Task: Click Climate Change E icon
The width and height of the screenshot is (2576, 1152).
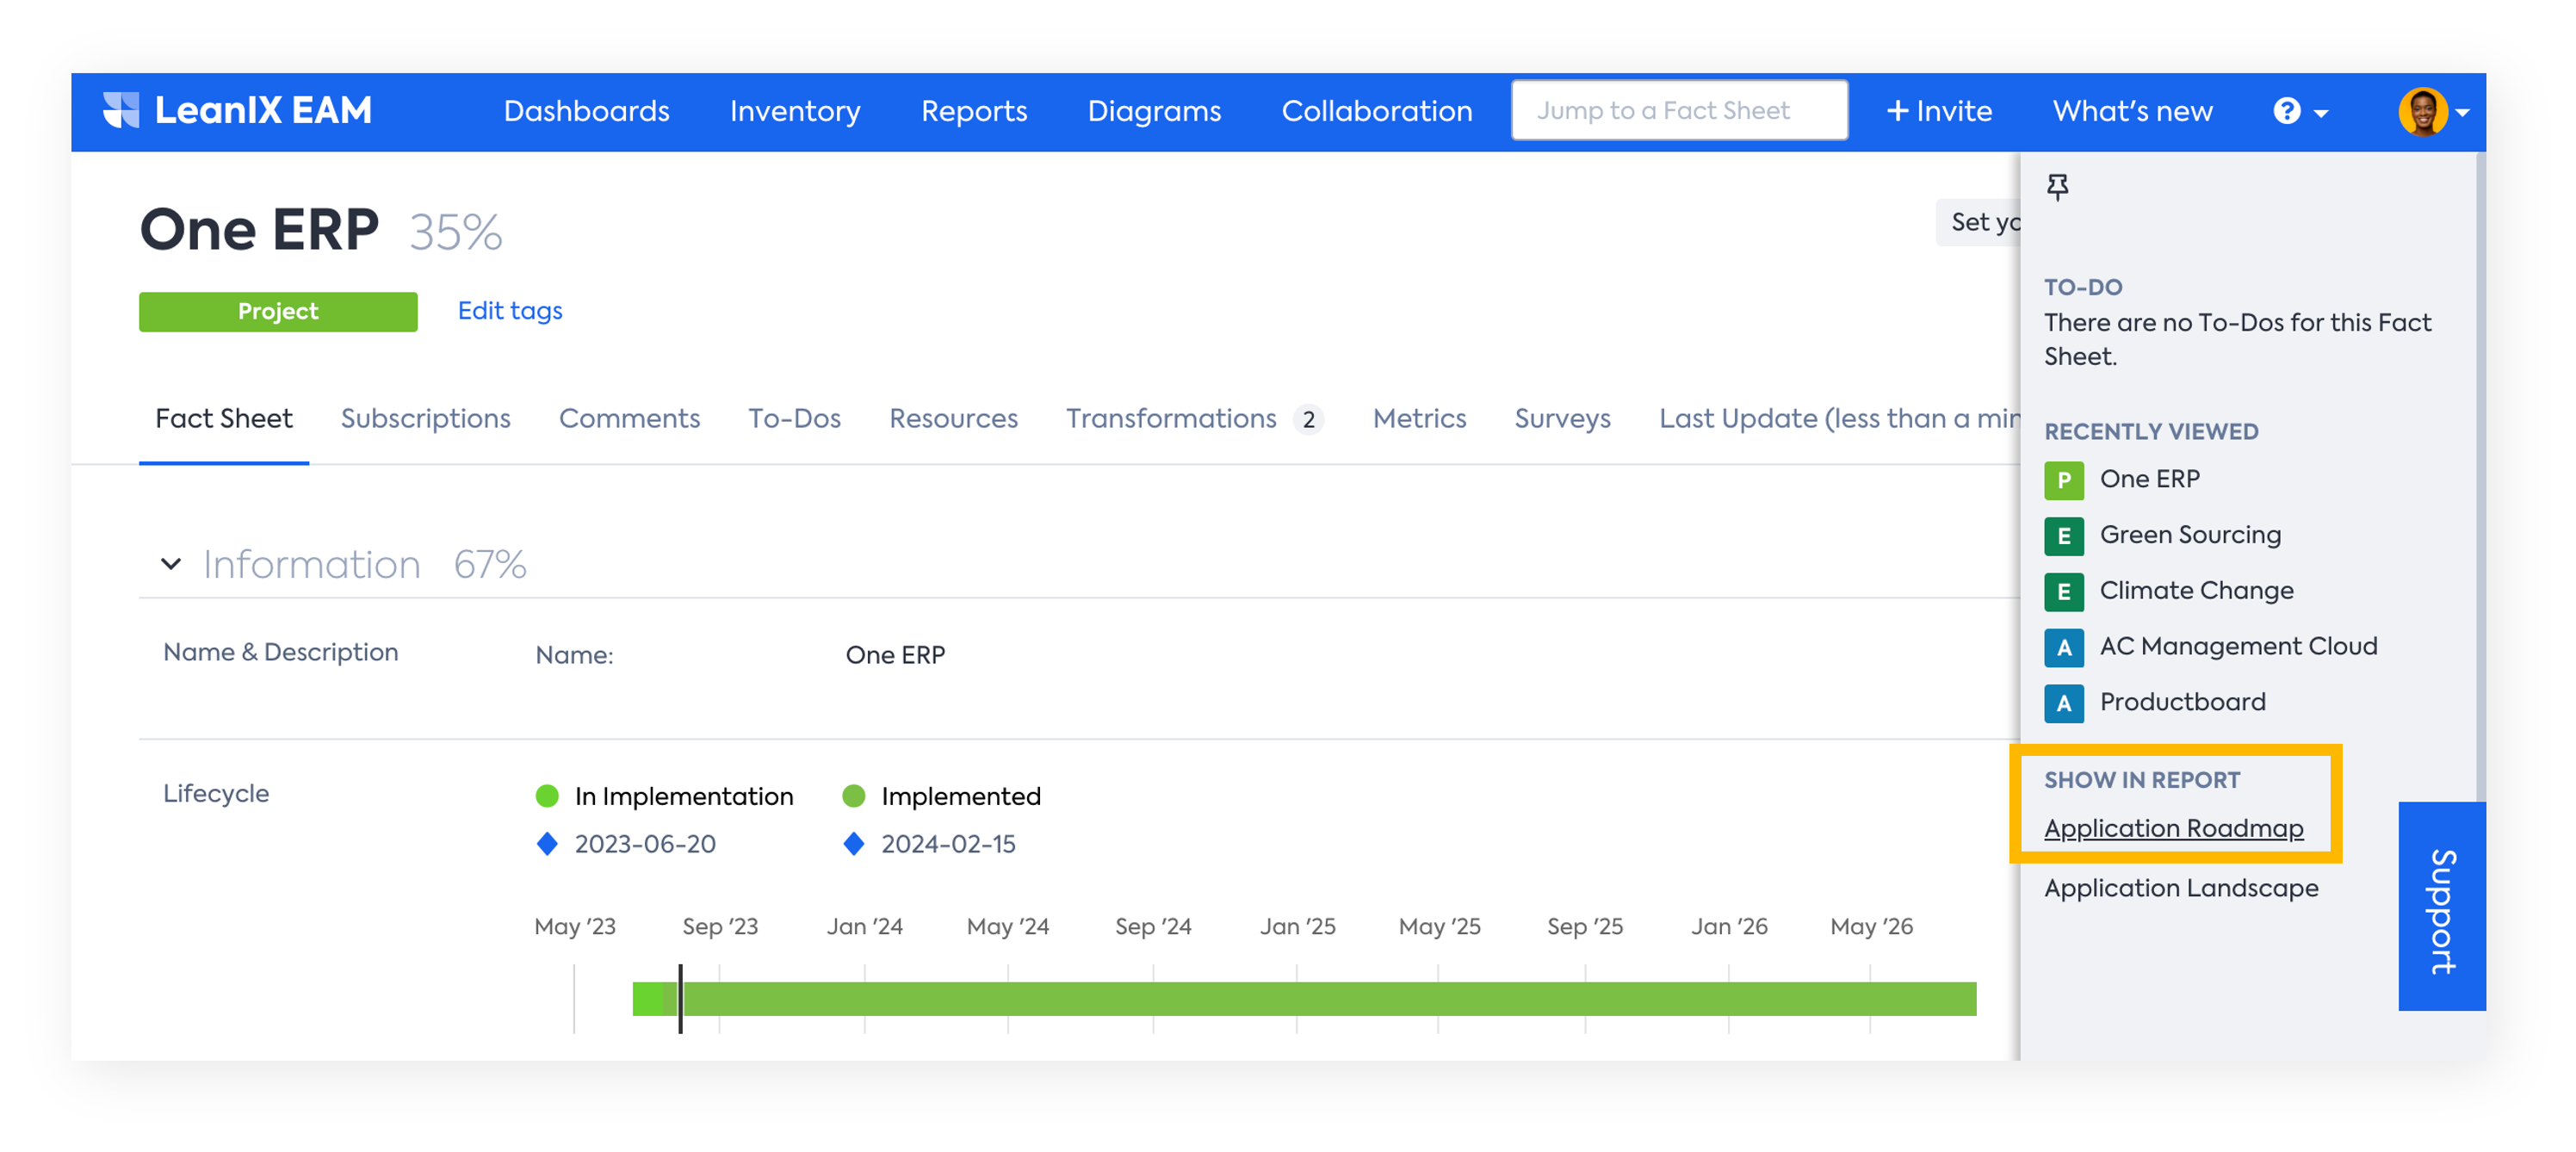Action: [x=2064, y=592]
